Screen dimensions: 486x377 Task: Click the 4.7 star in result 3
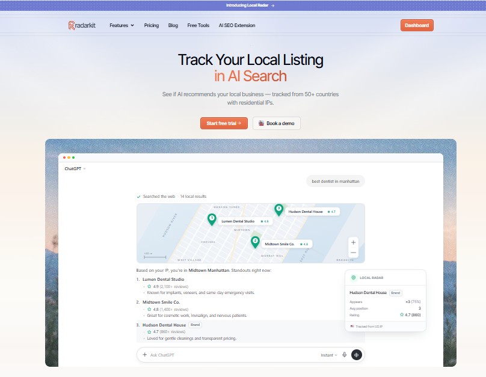click(x=149, y=332)
